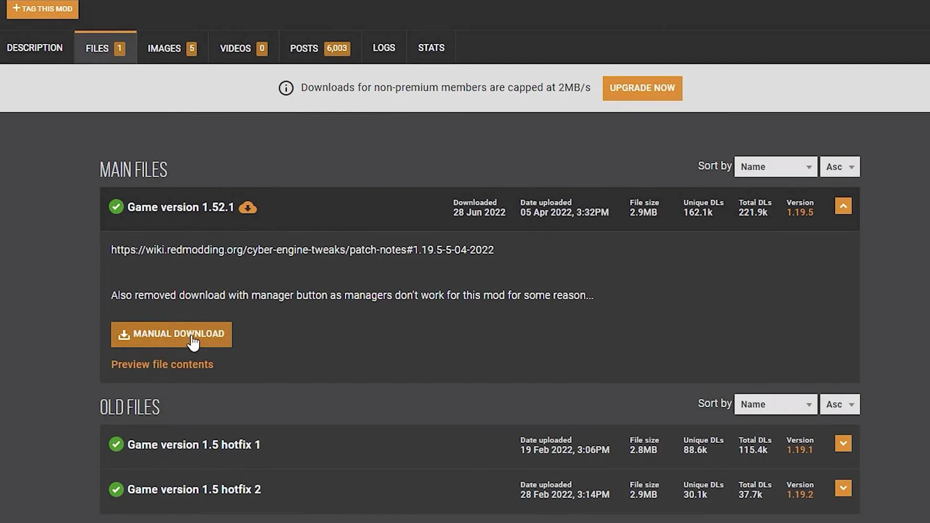Open Main Files Sort by Name dropdown

(x=775, y=167)
